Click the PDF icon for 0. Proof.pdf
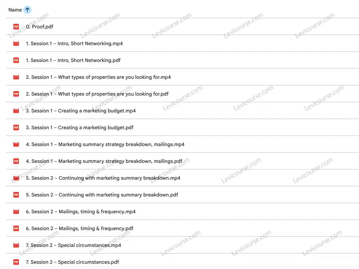The width and height of the screenshot is (359, 269). 16,27
